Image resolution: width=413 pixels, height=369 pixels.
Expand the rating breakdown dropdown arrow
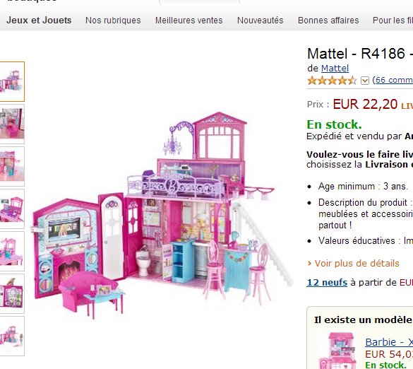[365, 81]
